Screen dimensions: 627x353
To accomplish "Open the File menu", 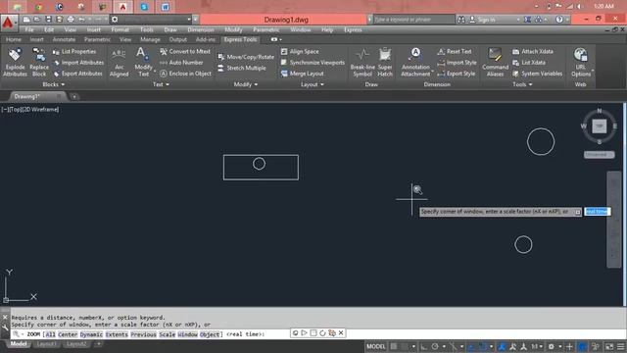I will coord(29,29).
